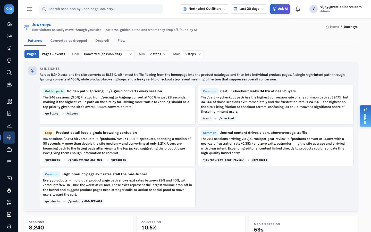This screenshot has height=232, width=371.
Task: Click the sparkles AI icon in the sidebar
Action: click(9, 48)
